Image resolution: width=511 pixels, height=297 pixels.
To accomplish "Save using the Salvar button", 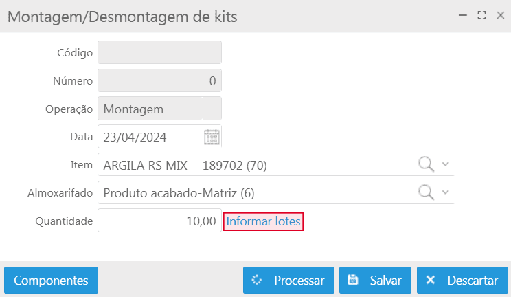I will click(375, 280).
